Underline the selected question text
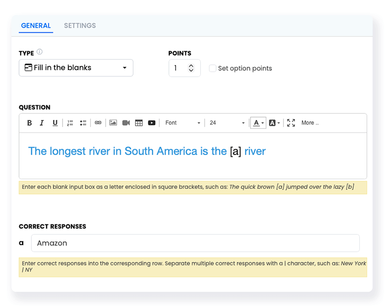 (x=55, y=123)
